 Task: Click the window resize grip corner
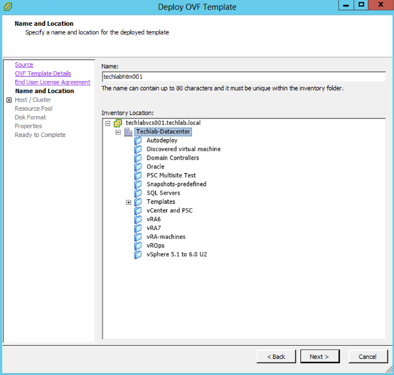(389, 369)
